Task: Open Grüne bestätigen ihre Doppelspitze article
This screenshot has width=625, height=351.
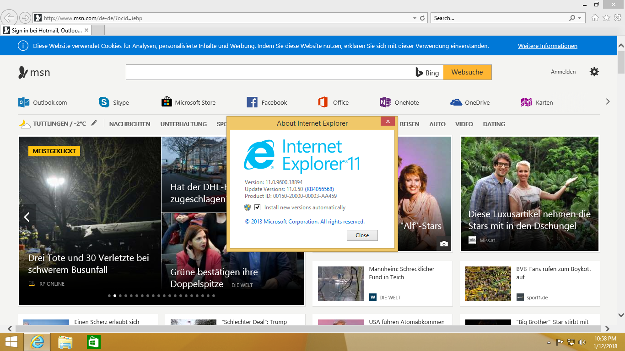Action: (214, 278)
